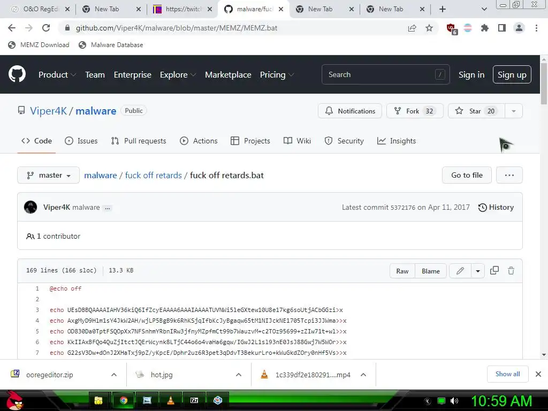Screen dimensions: 548x411
Task: Click the Sign up button
Action: tap(512, 74)
